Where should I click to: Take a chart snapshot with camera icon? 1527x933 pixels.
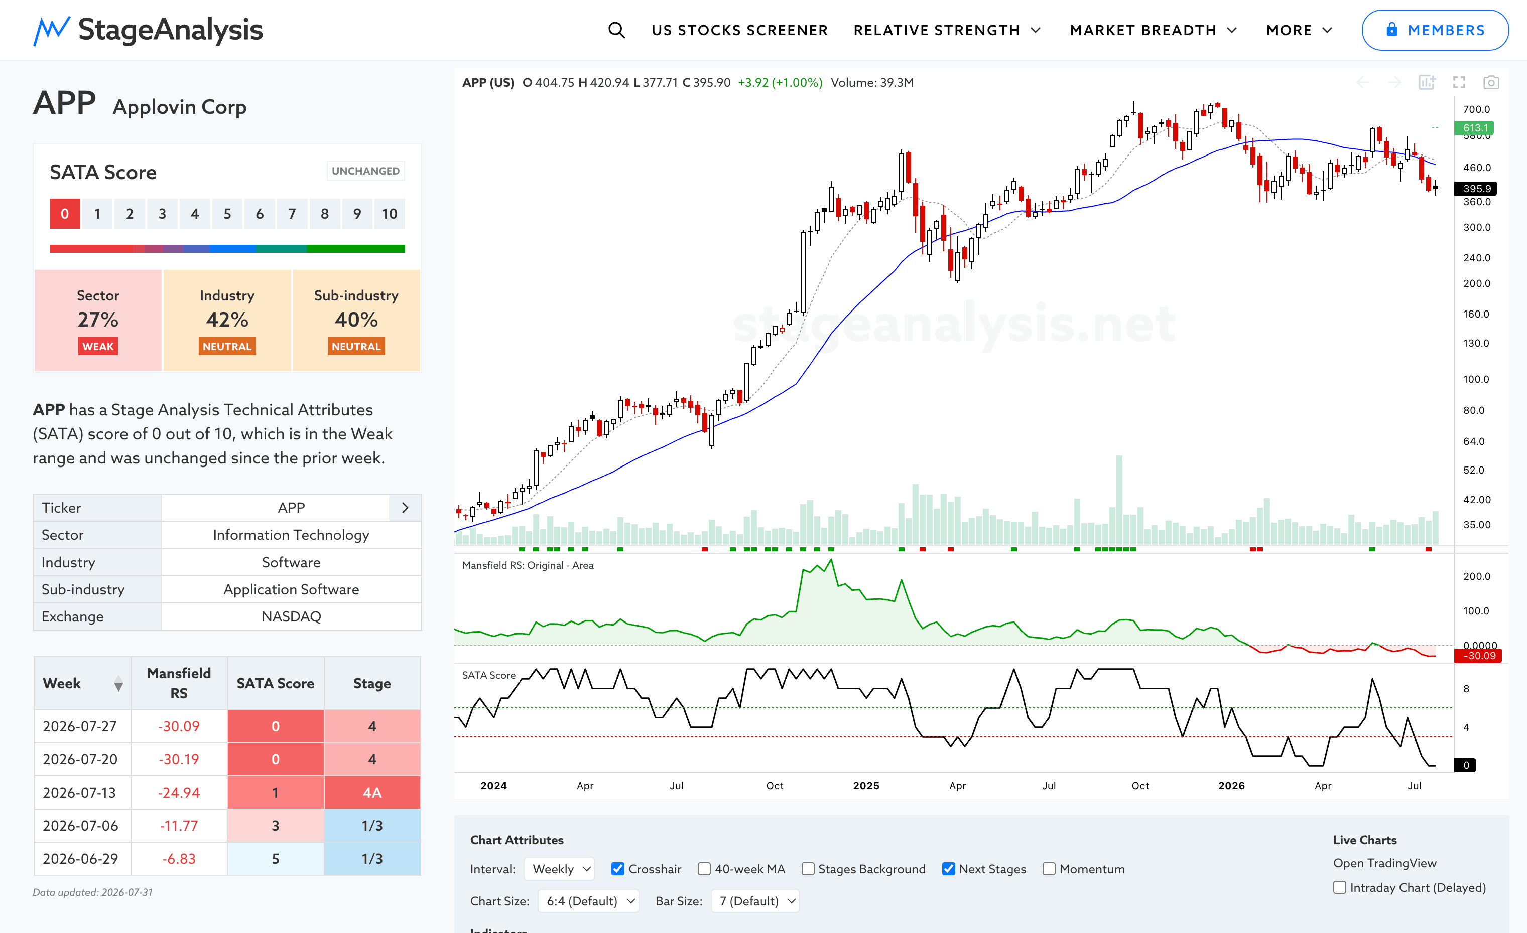tap(1491, 82)
